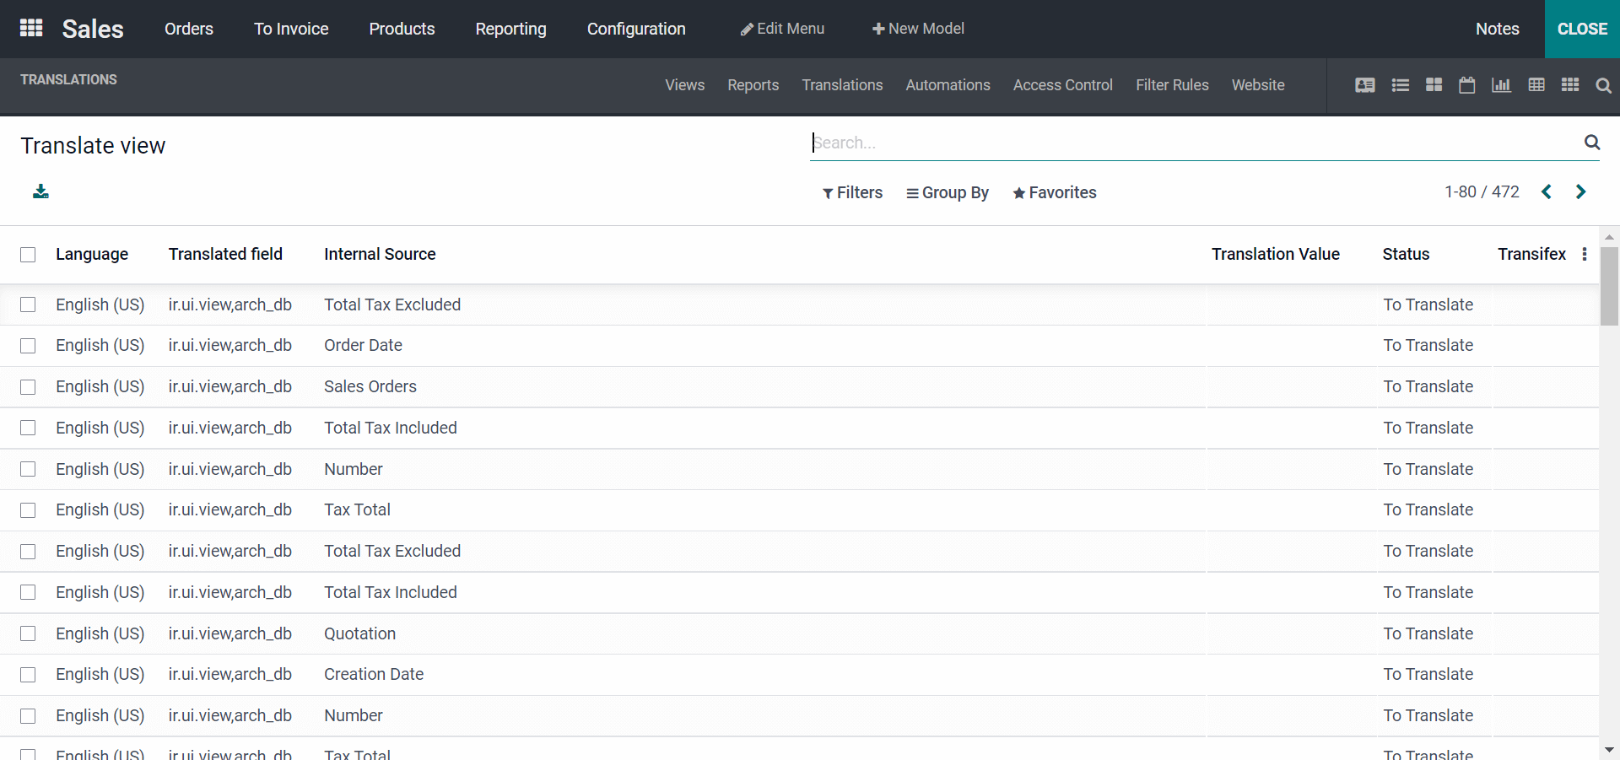Switch to the list view
This screenshot has width=1620, height=760.
tap(1400, 85)
